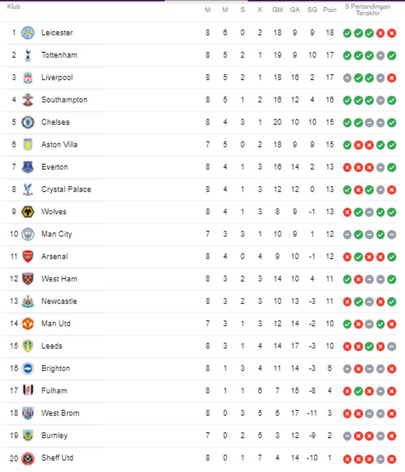Click the Wolves club crest icon
The image size is (405, 472).
click(x=28, y=212)
